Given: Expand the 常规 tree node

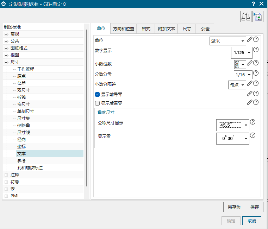Looking at the screenshot, I should (6, 34).
